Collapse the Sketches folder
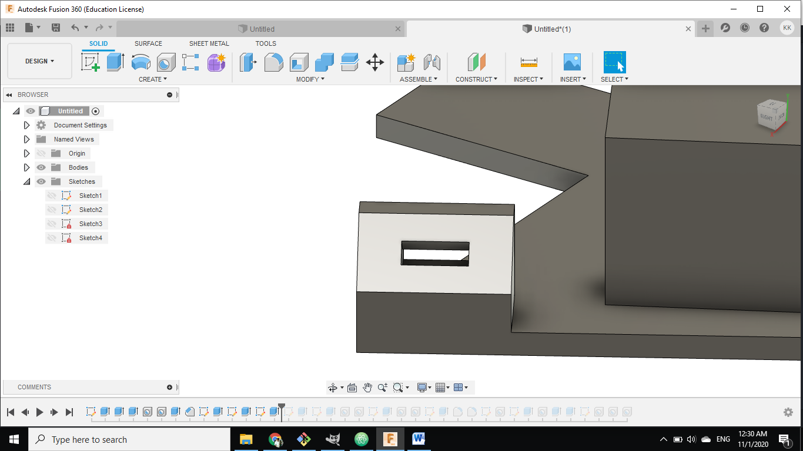 tap(26, 181)
